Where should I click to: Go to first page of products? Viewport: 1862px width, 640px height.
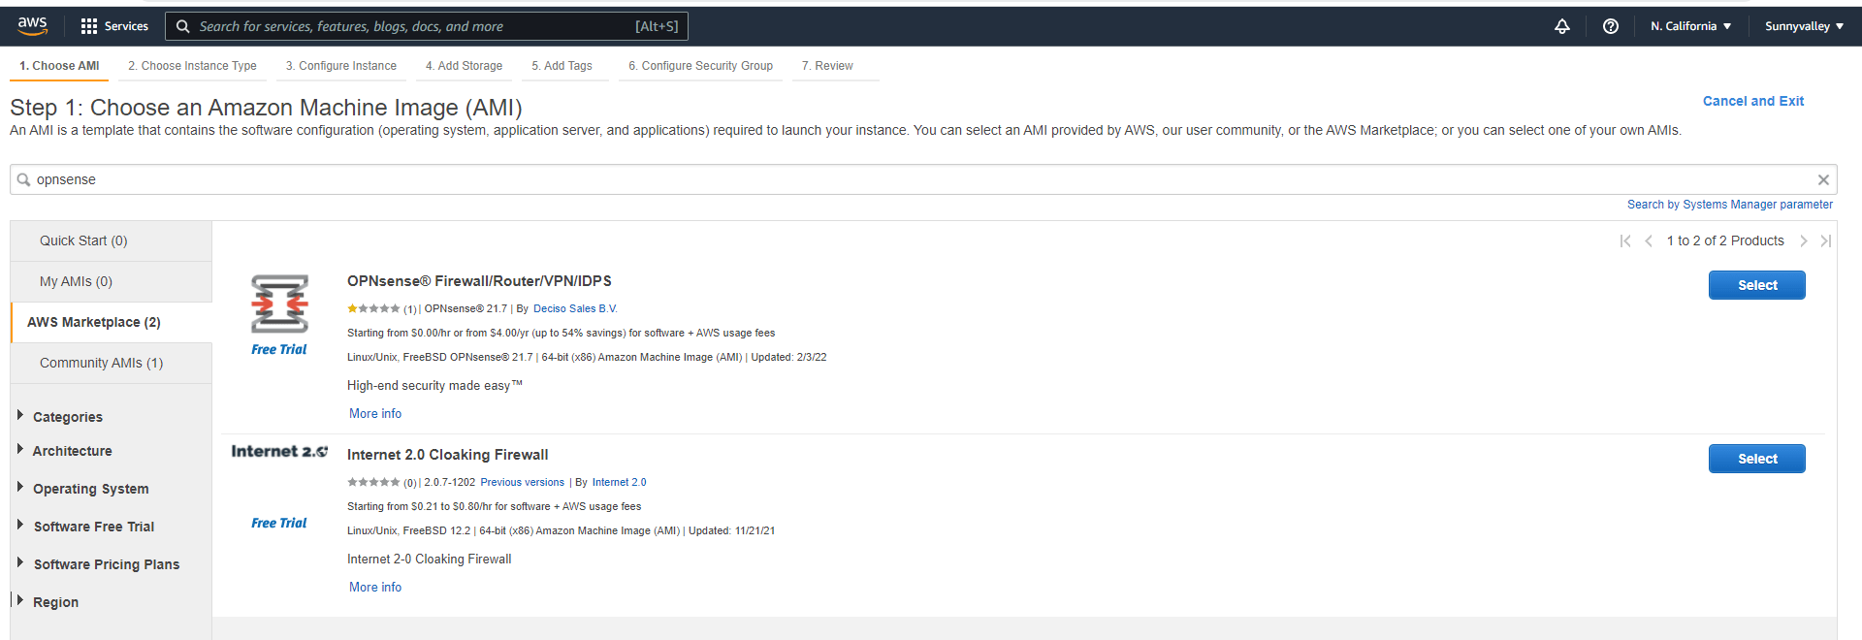tap(1625, 240)
